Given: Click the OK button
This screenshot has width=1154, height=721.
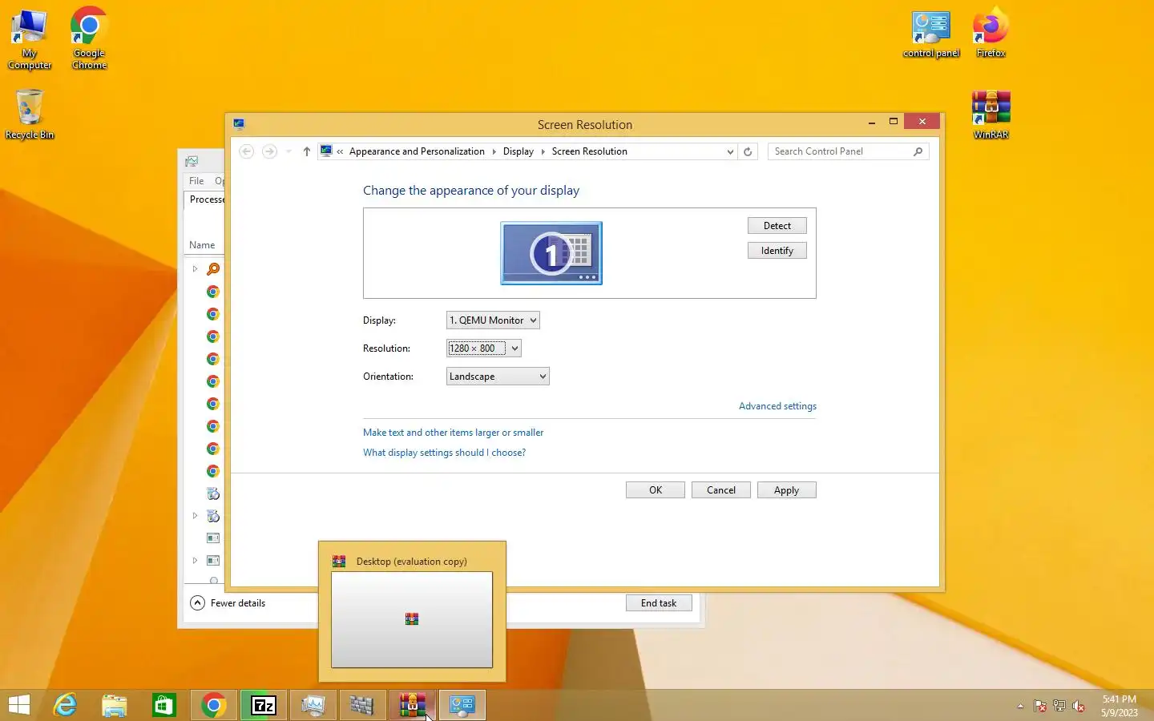Looking at the screenshot, I should [656, 490].
